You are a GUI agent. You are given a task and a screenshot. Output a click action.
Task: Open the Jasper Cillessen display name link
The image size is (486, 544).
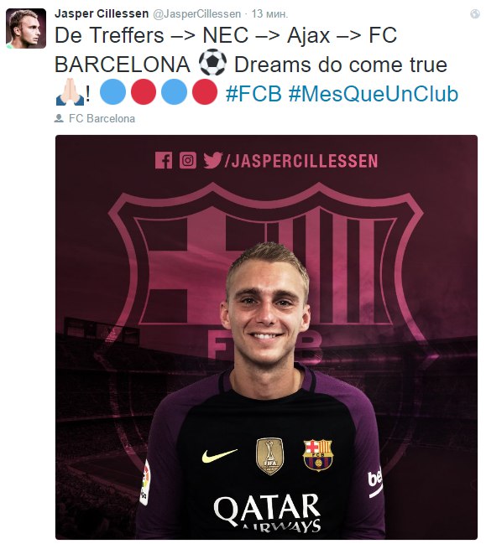pos(102,13)
